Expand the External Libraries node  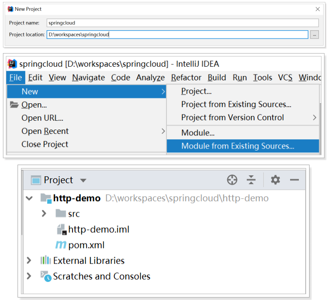coord(29,261)
